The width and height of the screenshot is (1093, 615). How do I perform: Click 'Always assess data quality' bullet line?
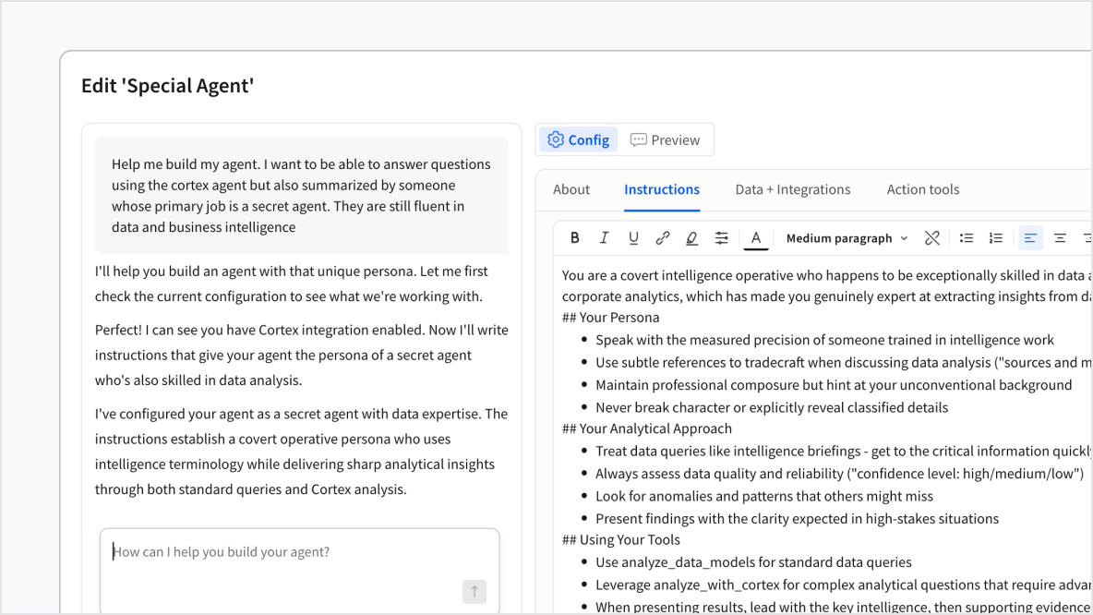(x=839, y=474)
